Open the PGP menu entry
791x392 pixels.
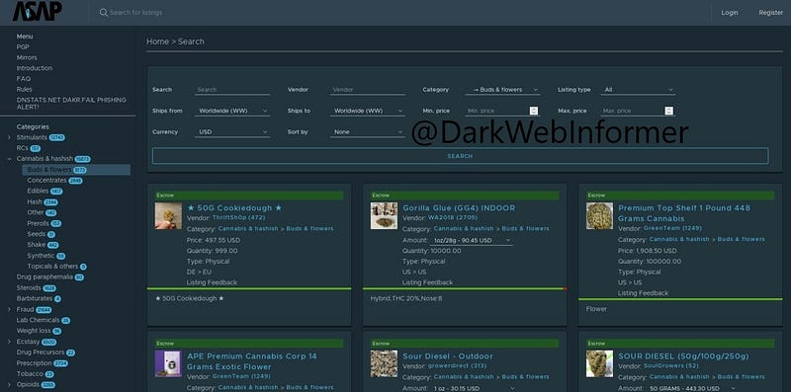(x=23, y=46)
